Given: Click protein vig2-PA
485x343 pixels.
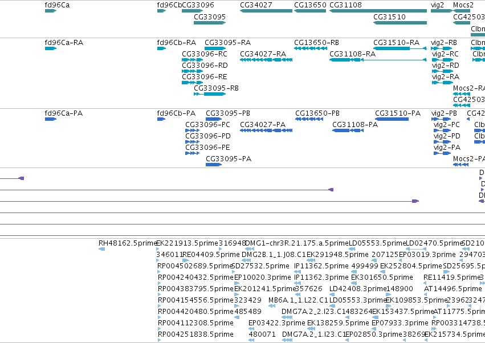Looking at the screenshot, I should (442, 153).
